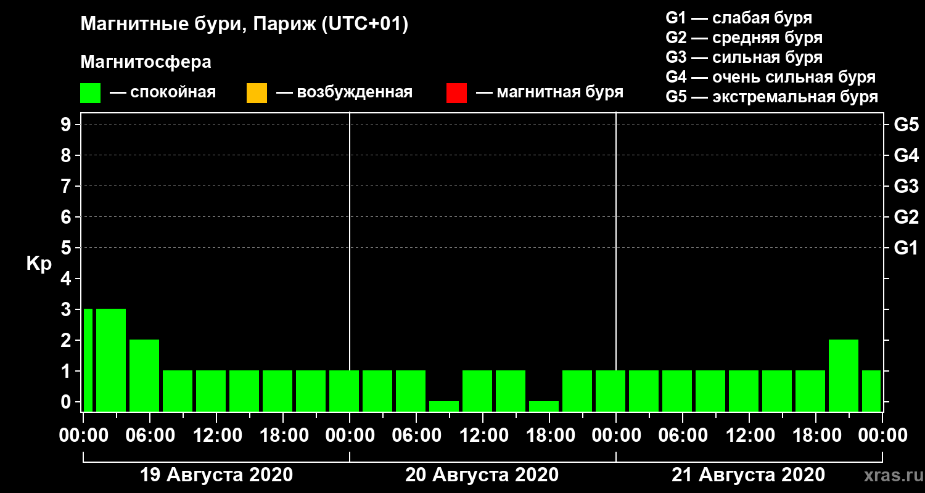
Task: Click the 'Магнитосфера' heading
Action: tap(146, 62)
